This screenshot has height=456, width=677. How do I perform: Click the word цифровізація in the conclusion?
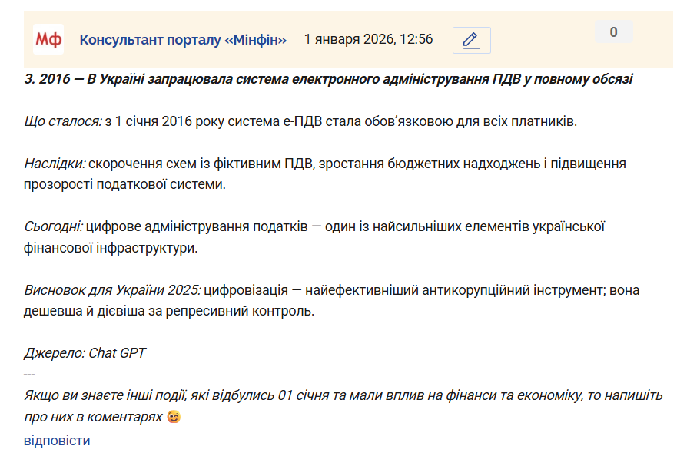[x=246, y=290]
